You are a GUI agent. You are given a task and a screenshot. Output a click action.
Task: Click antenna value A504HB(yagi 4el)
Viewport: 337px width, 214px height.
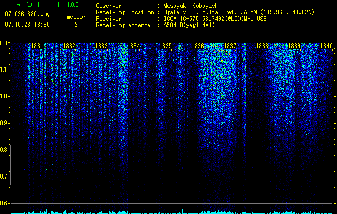189,25
